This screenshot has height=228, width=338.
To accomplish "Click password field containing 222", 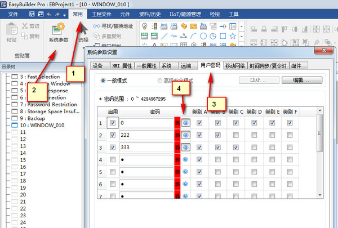I will click(146, 135).
